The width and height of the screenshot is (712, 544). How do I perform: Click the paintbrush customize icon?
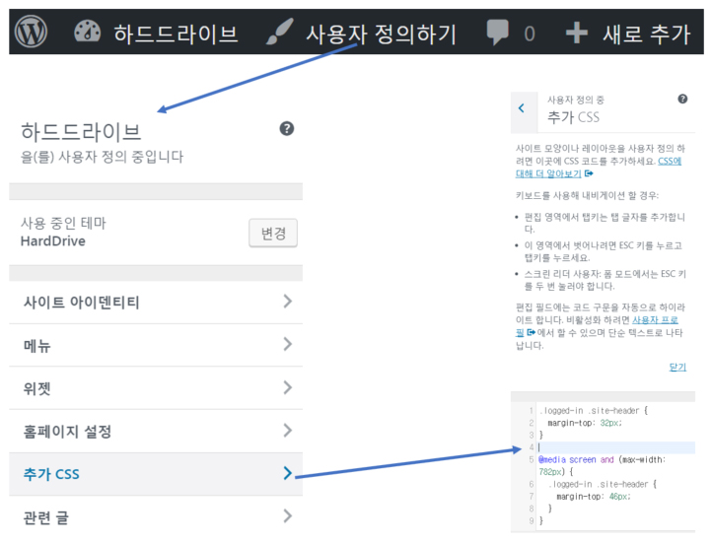coord(280,32)
